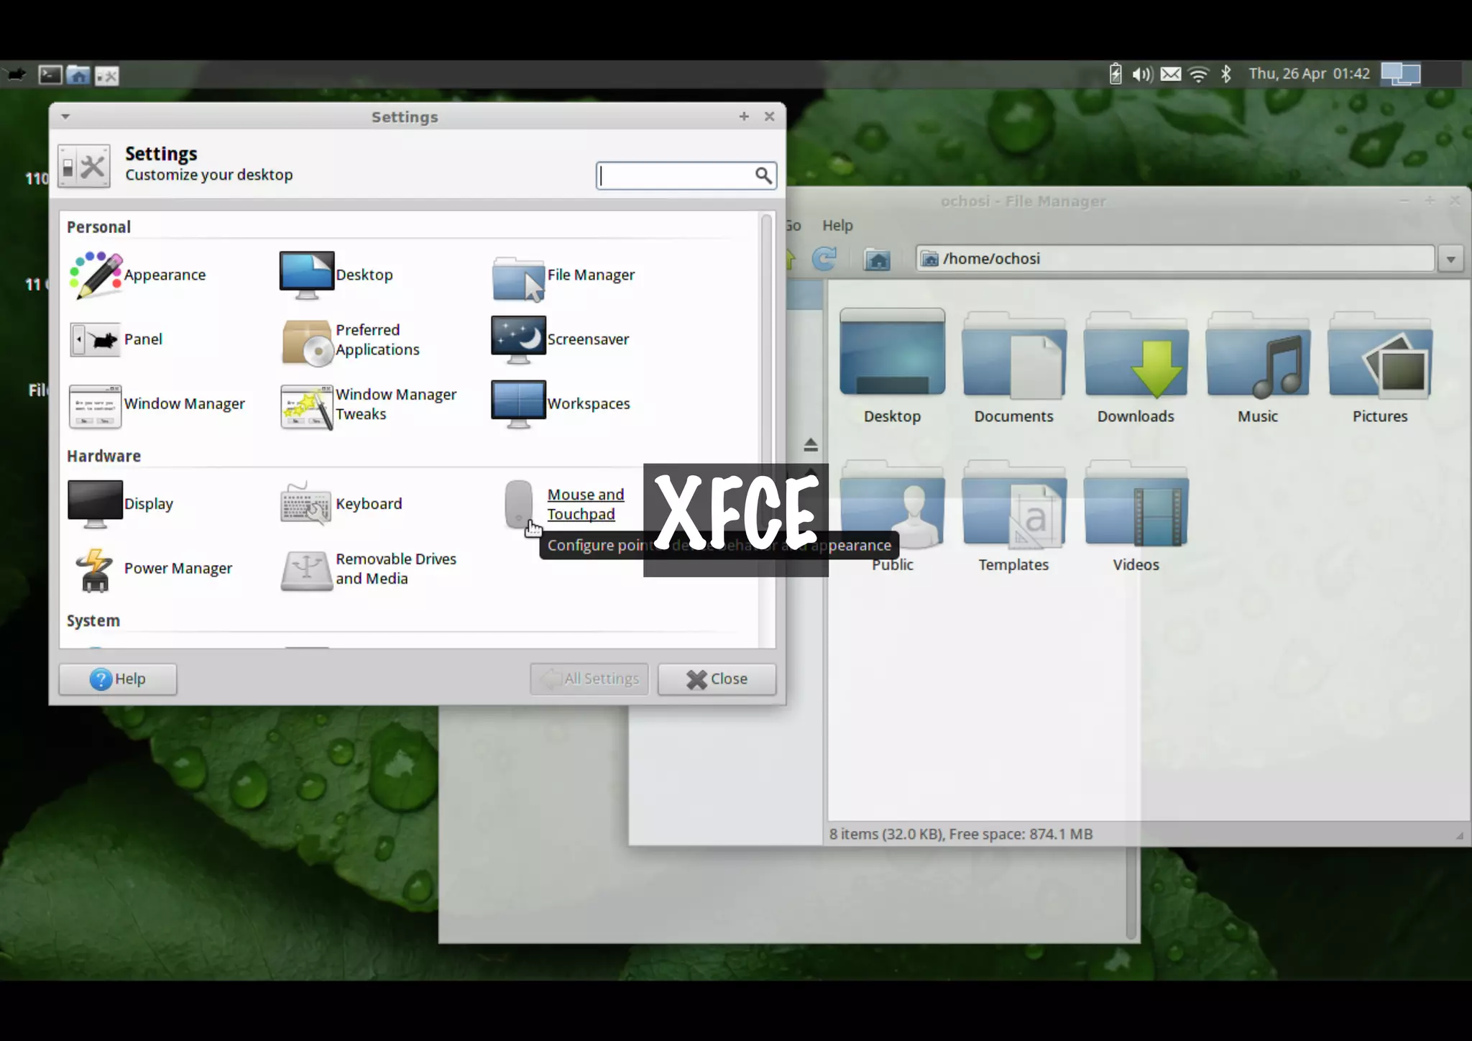Click the Help button in Settings

(118, 679)
